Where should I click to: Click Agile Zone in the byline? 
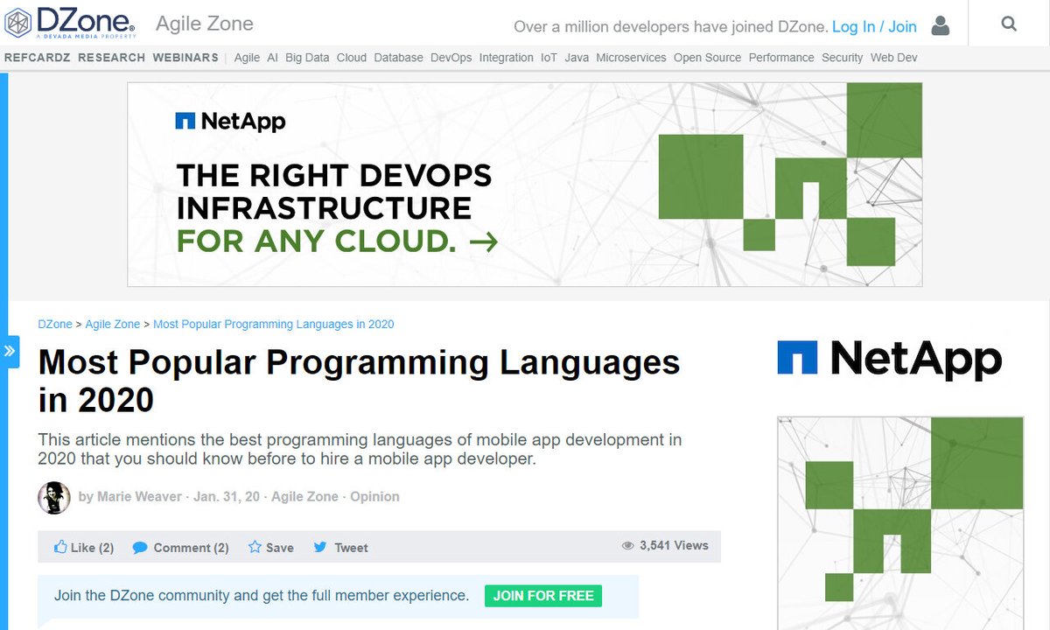tap(304, 496)
